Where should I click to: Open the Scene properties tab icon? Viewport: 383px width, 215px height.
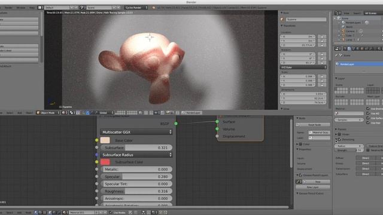(x=354, y=49)
